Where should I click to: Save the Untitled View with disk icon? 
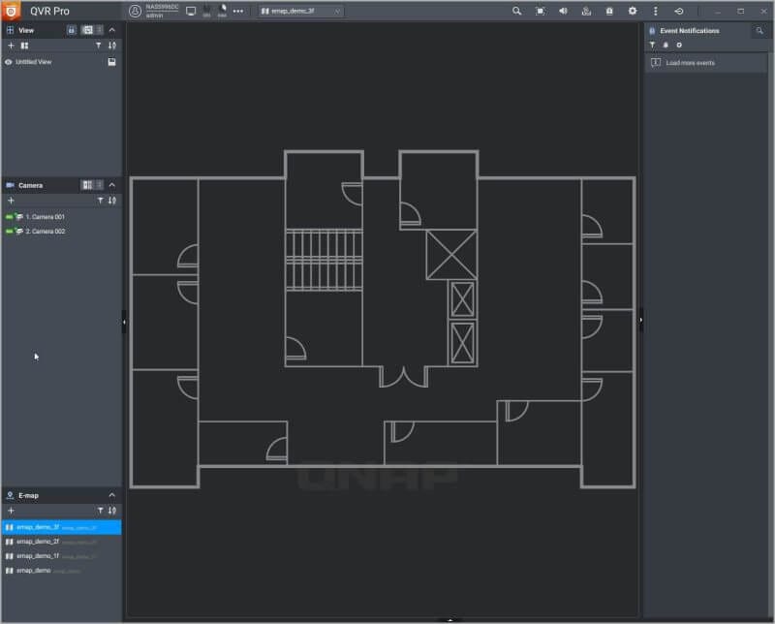pyautogui.click(x=111, y=62)
